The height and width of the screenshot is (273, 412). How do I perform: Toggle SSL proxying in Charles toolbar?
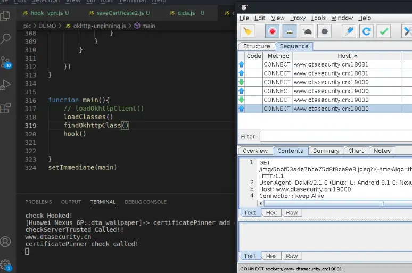tap(290, 31)
